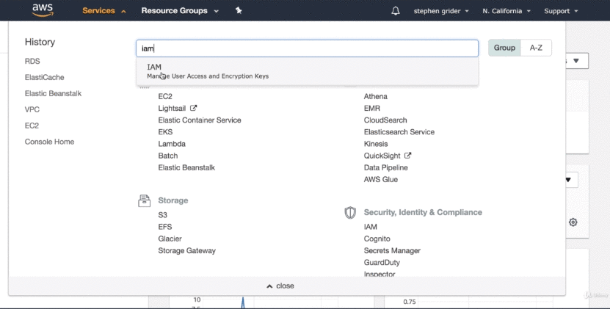
Task: Click the Storage category icon
Action: click(144, 200)
